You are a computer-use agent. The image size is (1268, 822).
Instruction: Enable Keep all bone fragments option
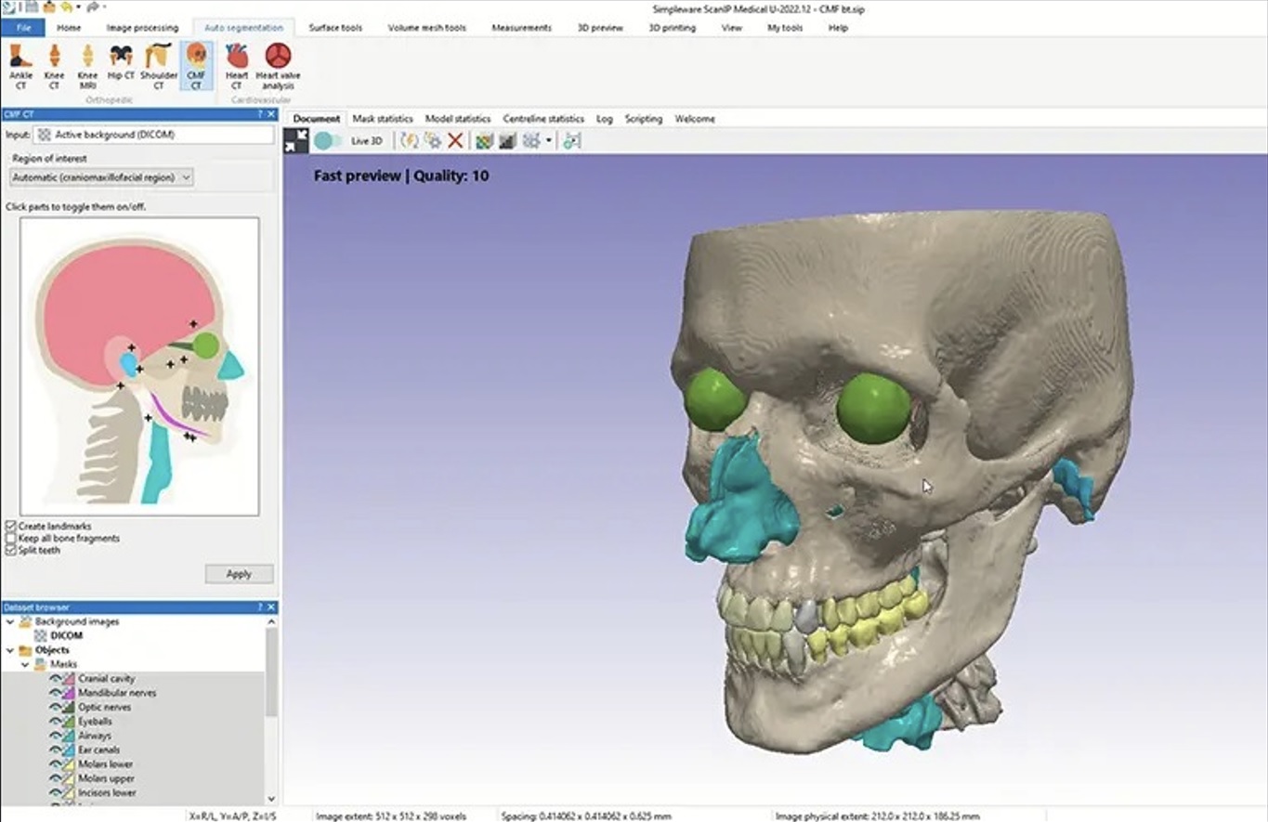pyautogui.click(x=11, y=539)
